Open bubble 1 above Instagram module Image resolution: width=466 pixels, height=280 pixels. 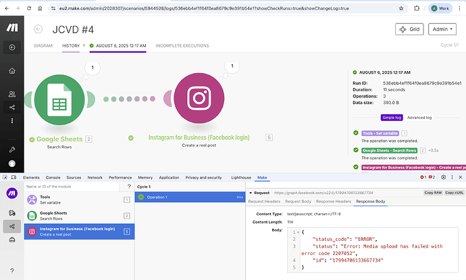pos(232,66)
